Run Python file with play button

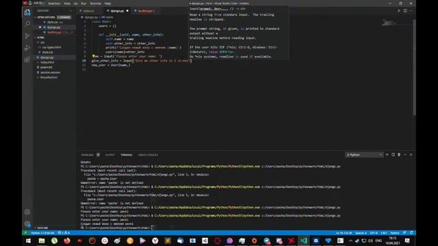(399, 11)
